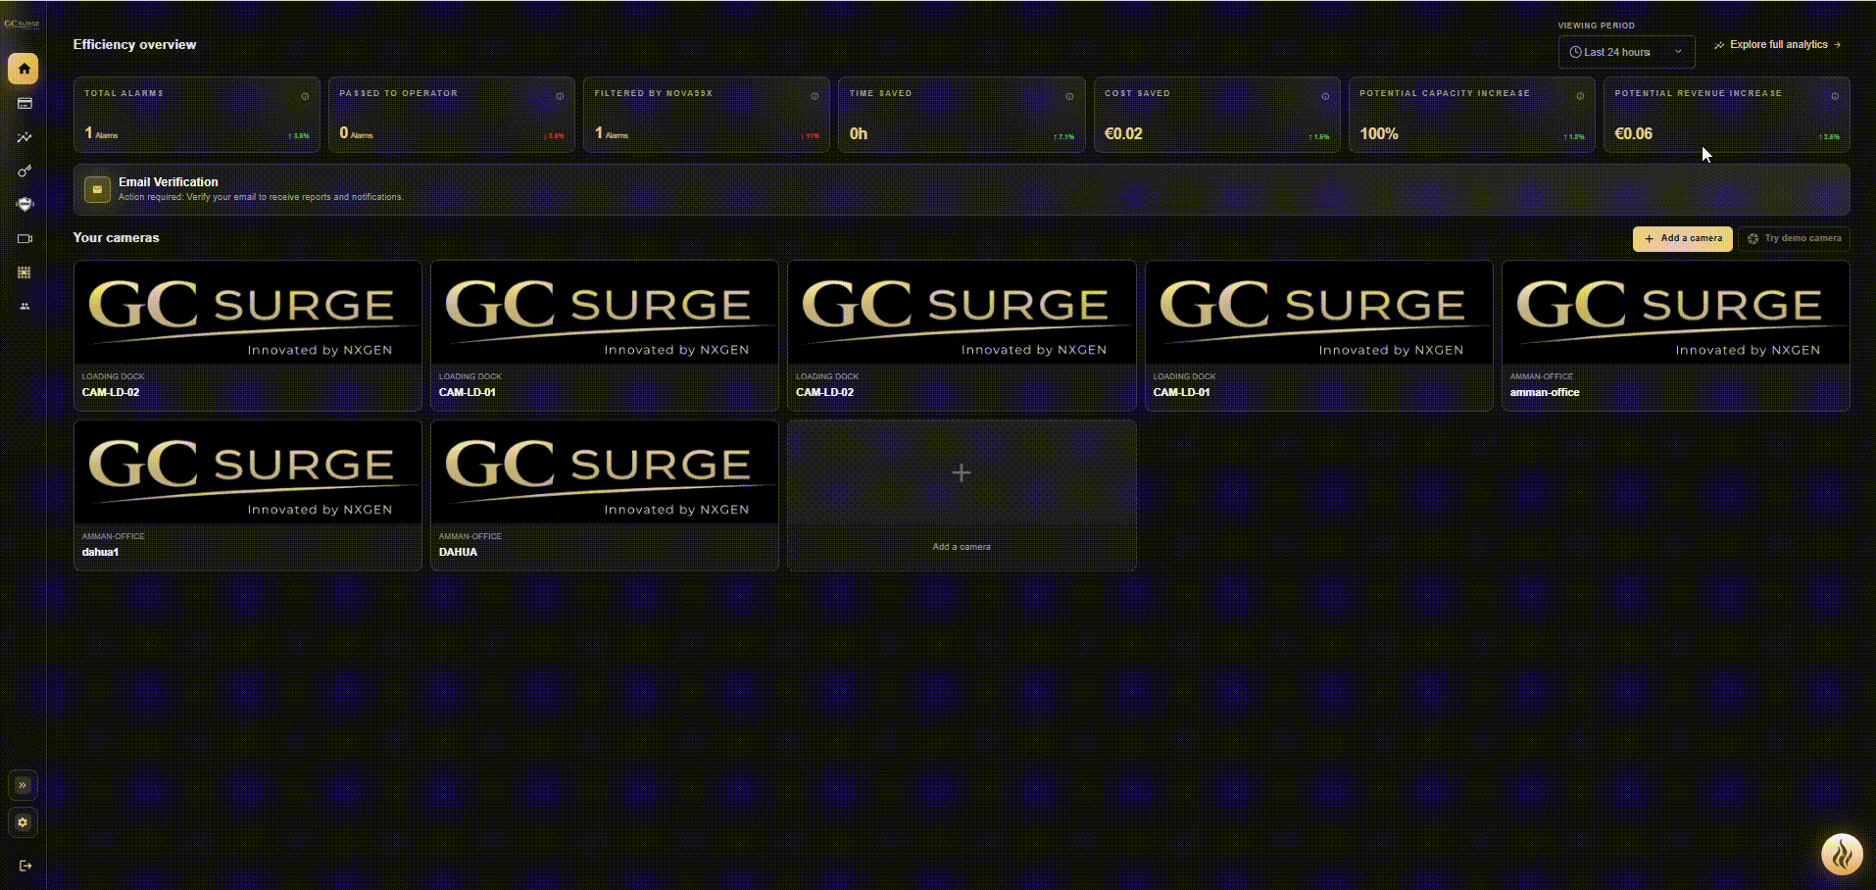The image size is (1876, 890).
Task: Open the dahua1 camera thumbnail
Action: (x=248, y=472)
